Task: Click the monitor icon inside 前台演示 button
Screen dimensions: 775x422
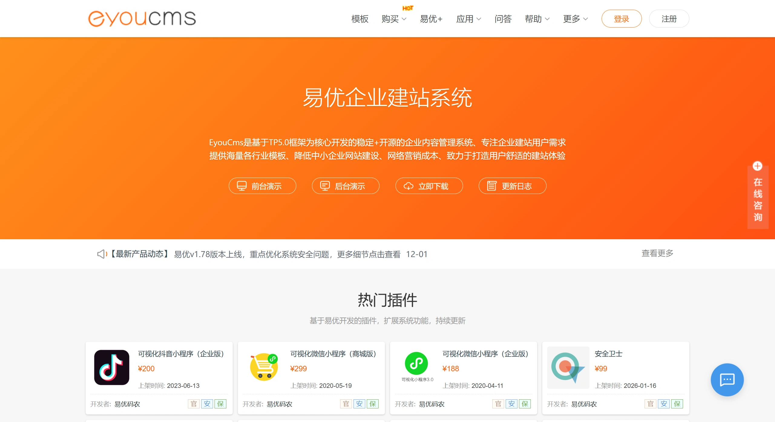Action: tap(241, 186)
